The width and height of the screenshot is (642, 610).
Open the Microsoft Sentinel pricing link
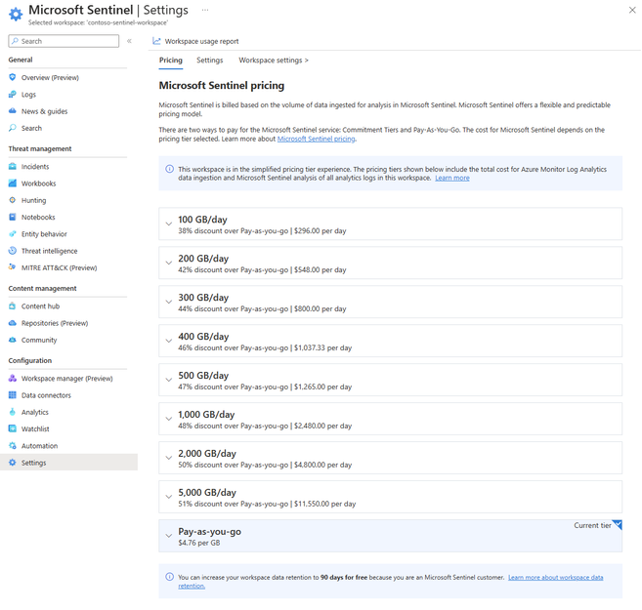click(x=316, y=139)
